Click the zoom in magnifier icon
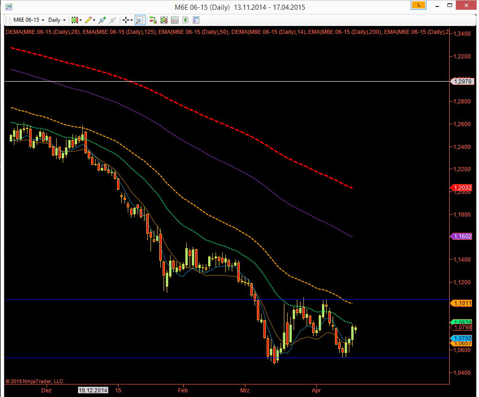 (102, 20)
